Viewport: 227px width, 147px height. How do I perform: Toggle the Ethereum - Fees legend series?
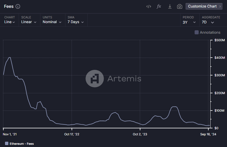pyautogui.click(x=21, y=144)
